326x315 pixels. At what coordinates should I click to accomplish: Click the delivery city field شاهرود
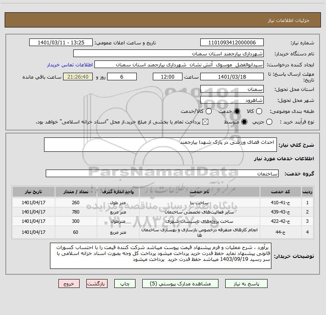[232, 100]
